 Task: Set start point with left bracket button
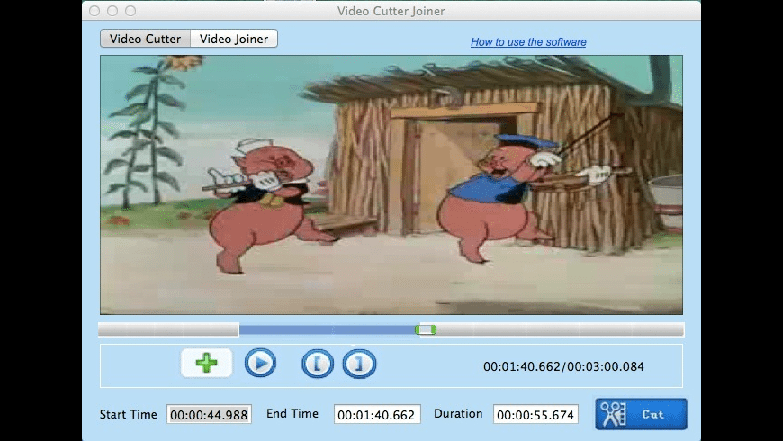pyautogui.click(x=318, y=364)
